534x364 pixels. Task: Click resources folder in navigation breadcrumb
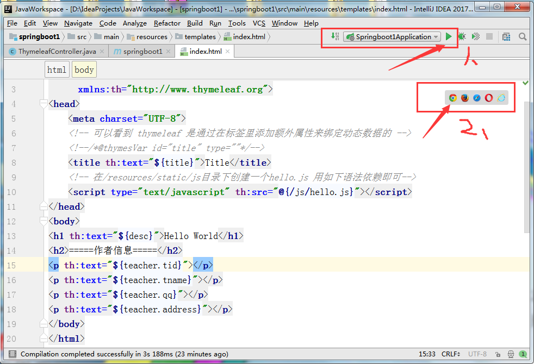tap(147, 37)
